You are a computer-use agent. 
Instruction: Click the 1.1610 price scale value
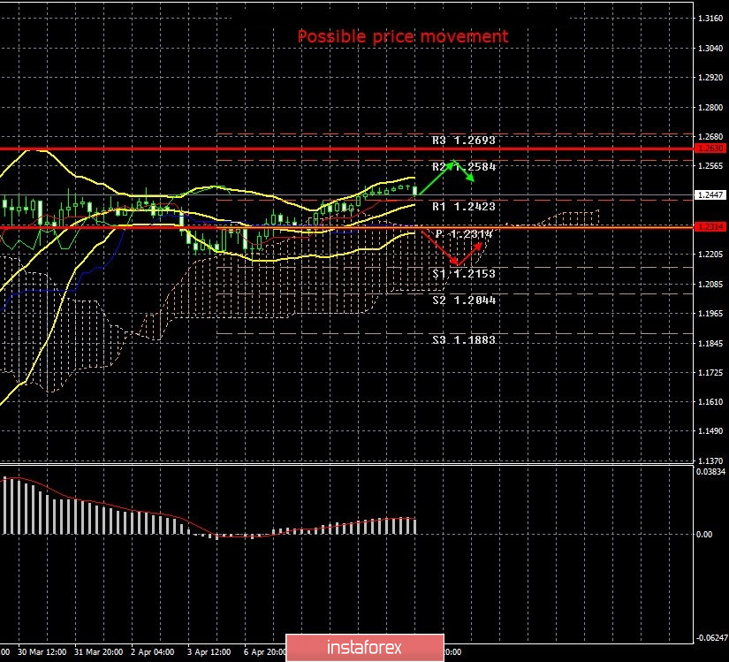(710, 402)
